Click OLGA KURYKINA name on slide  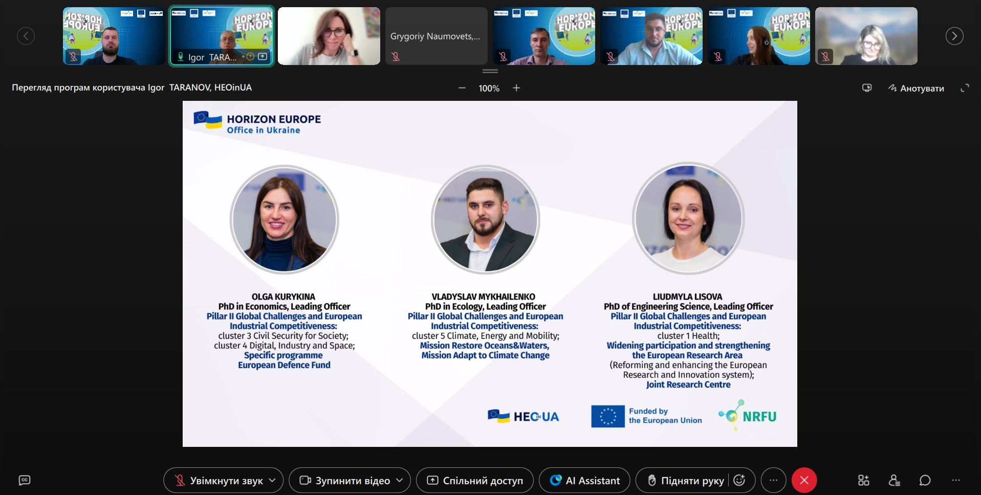[284, 297]
